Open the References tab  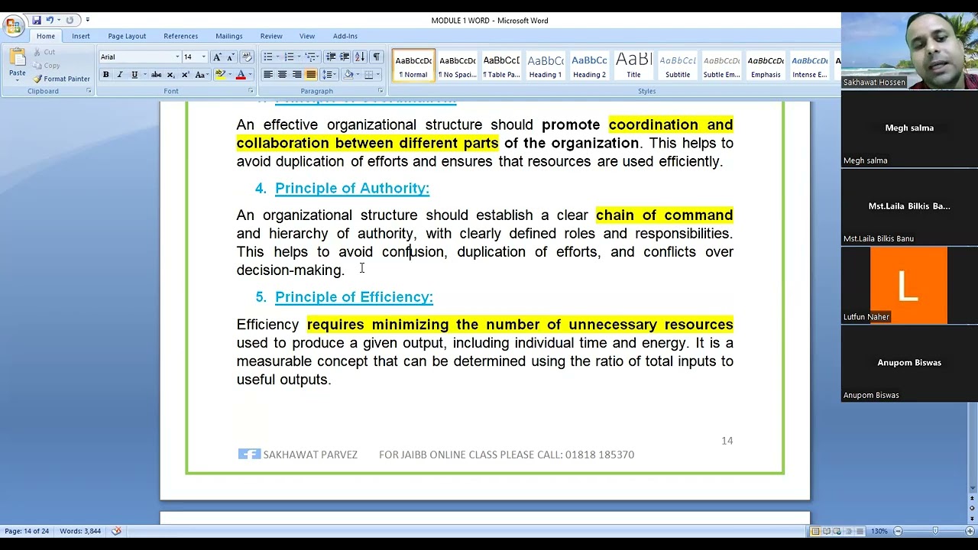(180, 36)
